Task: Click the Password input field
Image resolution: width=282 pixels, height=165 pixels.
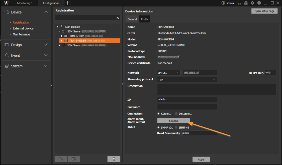Action: (187, 107)
